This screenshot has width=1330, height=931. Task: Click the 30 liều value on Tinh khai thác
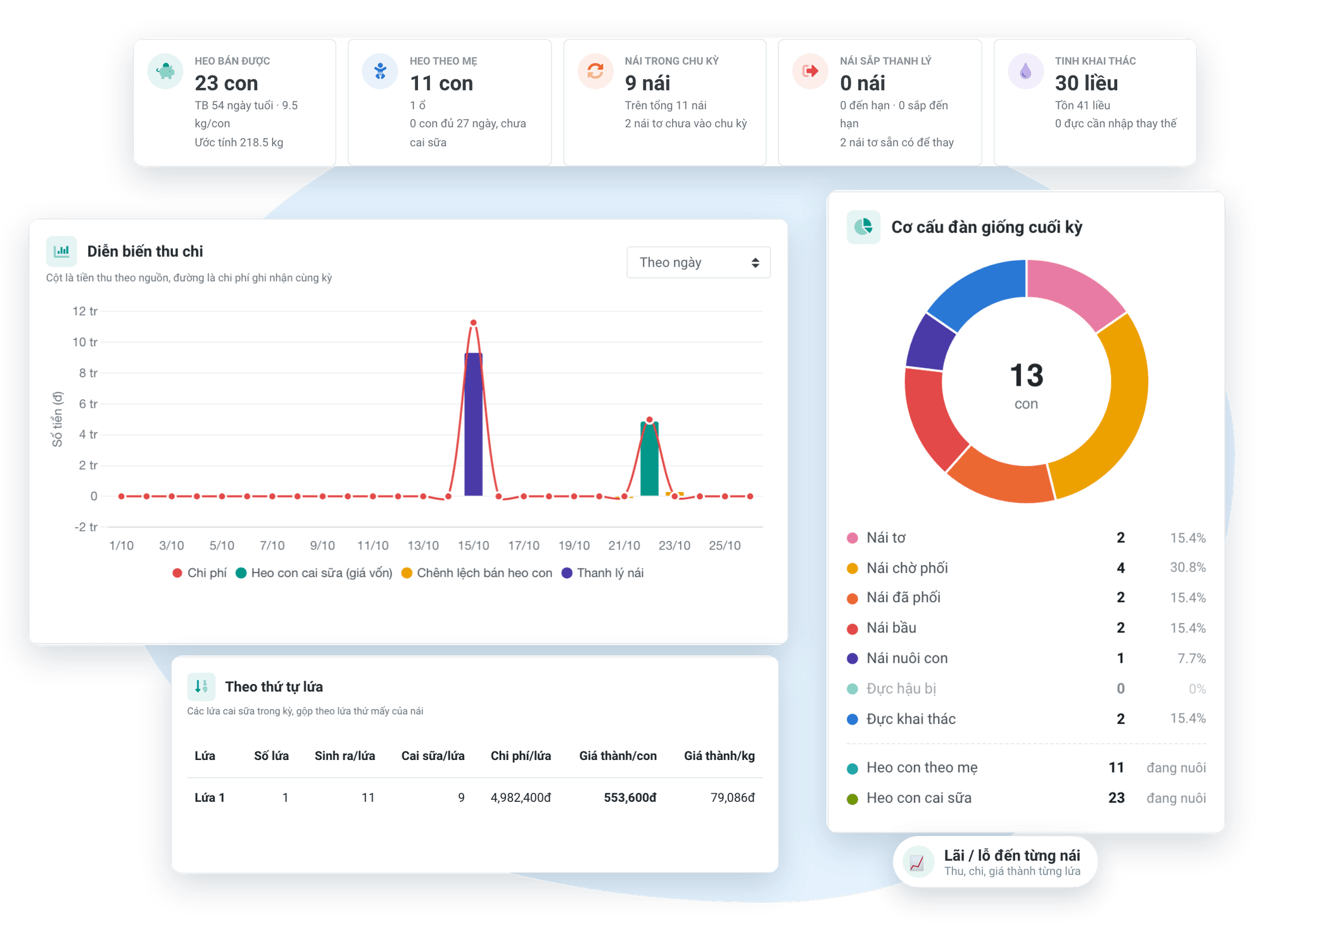[1086, 83]
